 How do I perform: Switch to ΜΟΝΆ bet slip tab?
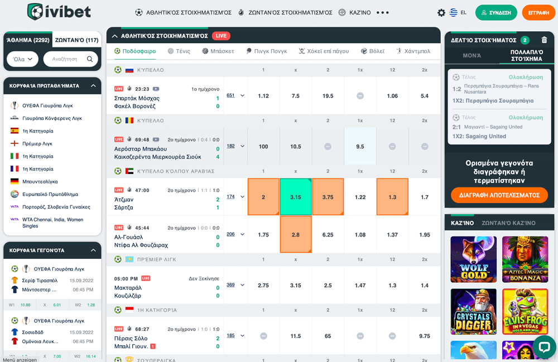(472, 56)
